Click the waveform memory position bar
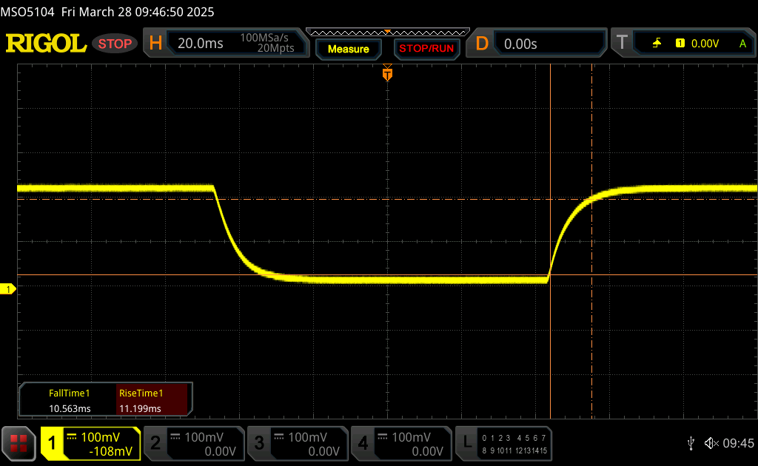This screenshot has height=466, width=758. (x=387, y=32)
